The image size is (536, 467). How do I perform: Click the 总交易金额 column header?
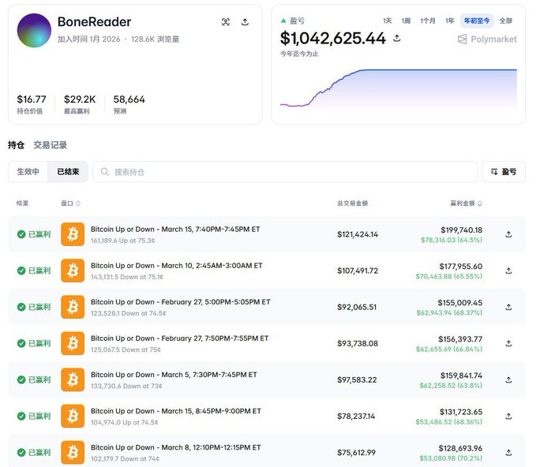coord(352,204)
